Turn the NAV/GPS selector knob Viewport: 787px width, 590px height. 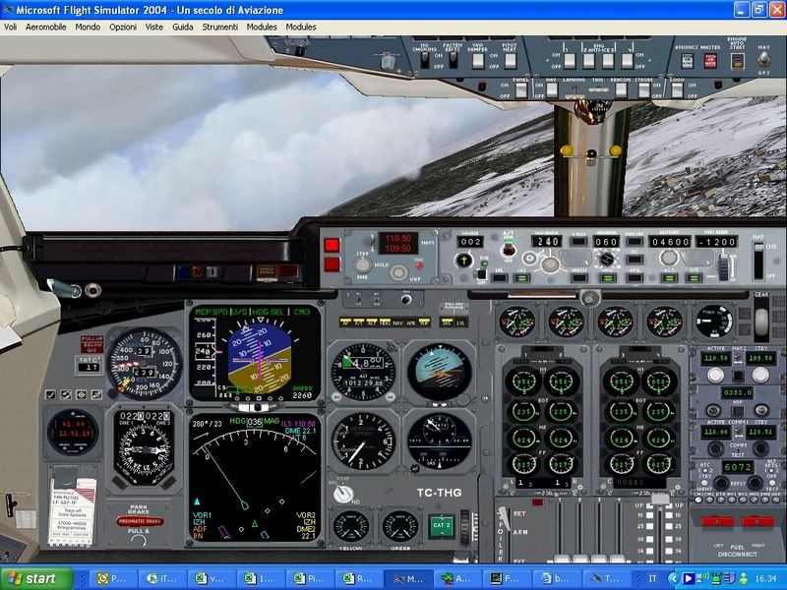coord(763,60)
